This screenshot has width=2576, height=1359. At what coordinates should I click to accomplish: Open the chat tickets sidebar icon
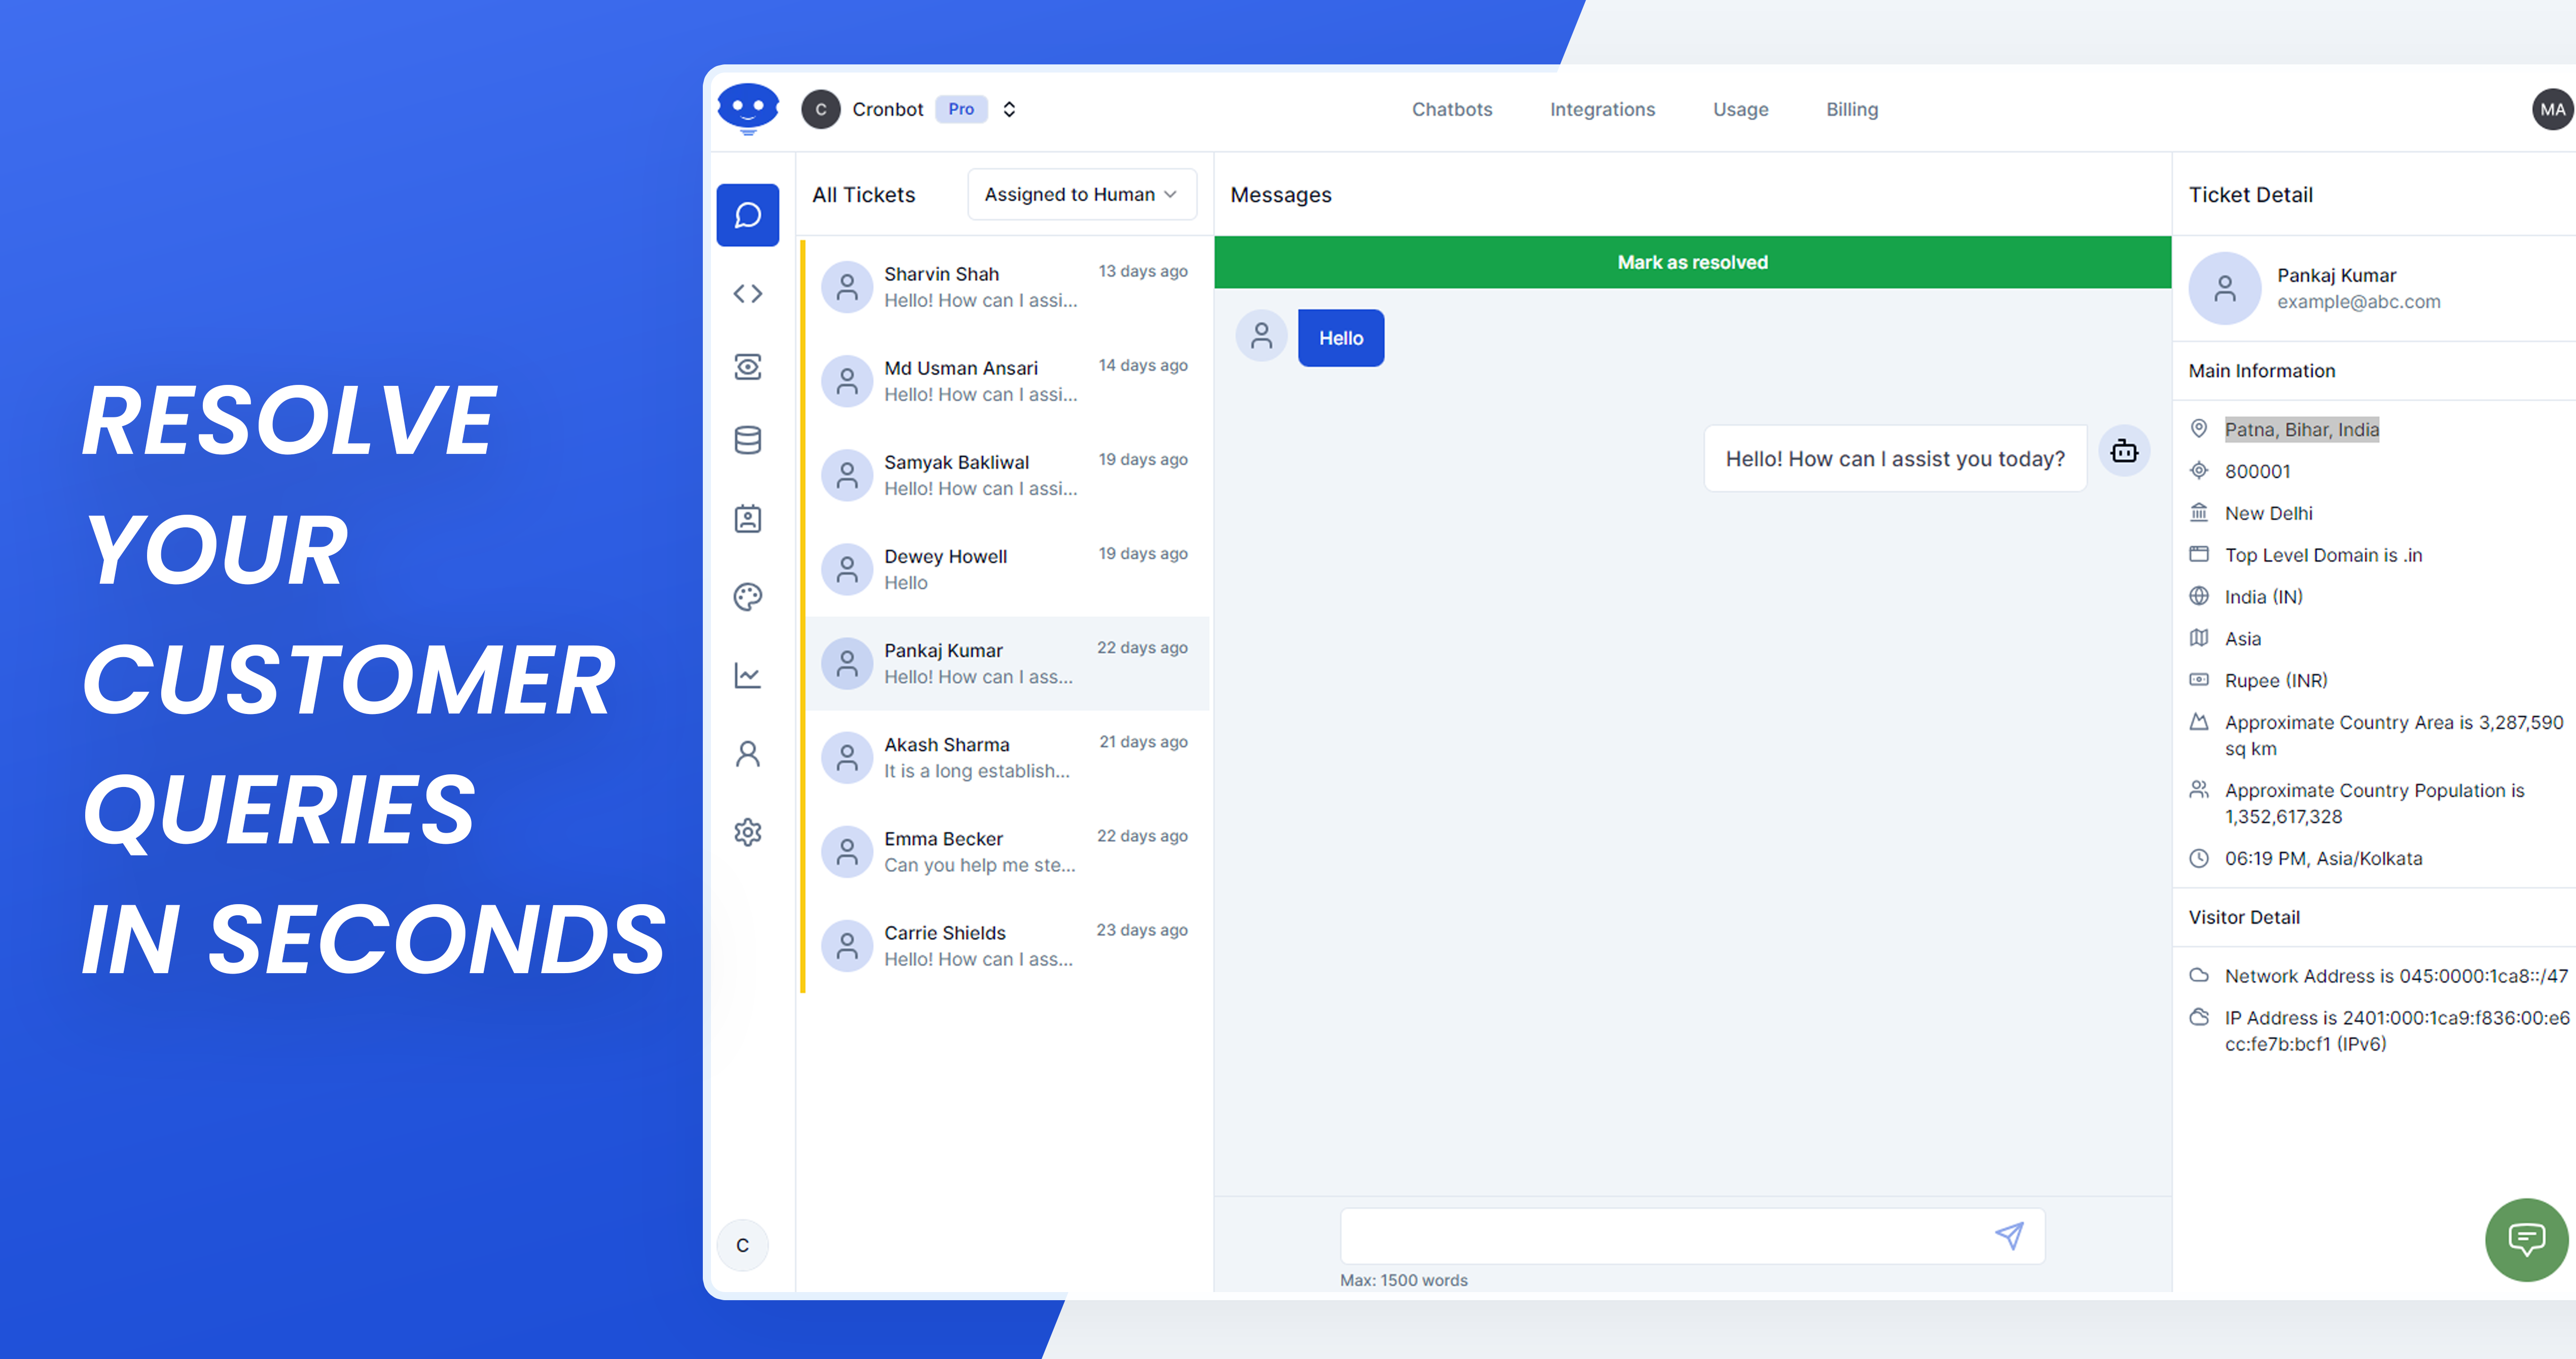click(747, 215)
